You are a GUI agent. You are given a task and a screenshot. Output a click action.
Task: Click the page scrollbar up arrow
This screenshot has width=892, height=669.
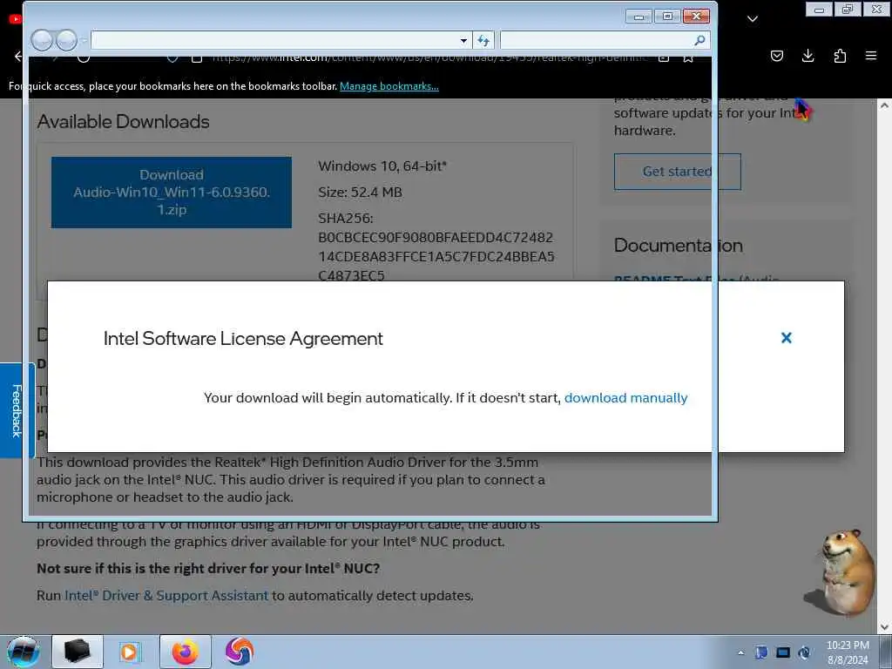[x=884, y=105]
